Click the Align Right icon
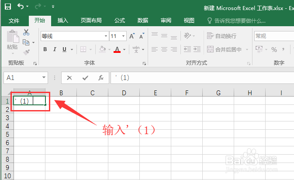The width and height of the screenshot is (294, 180). point(174,49)
